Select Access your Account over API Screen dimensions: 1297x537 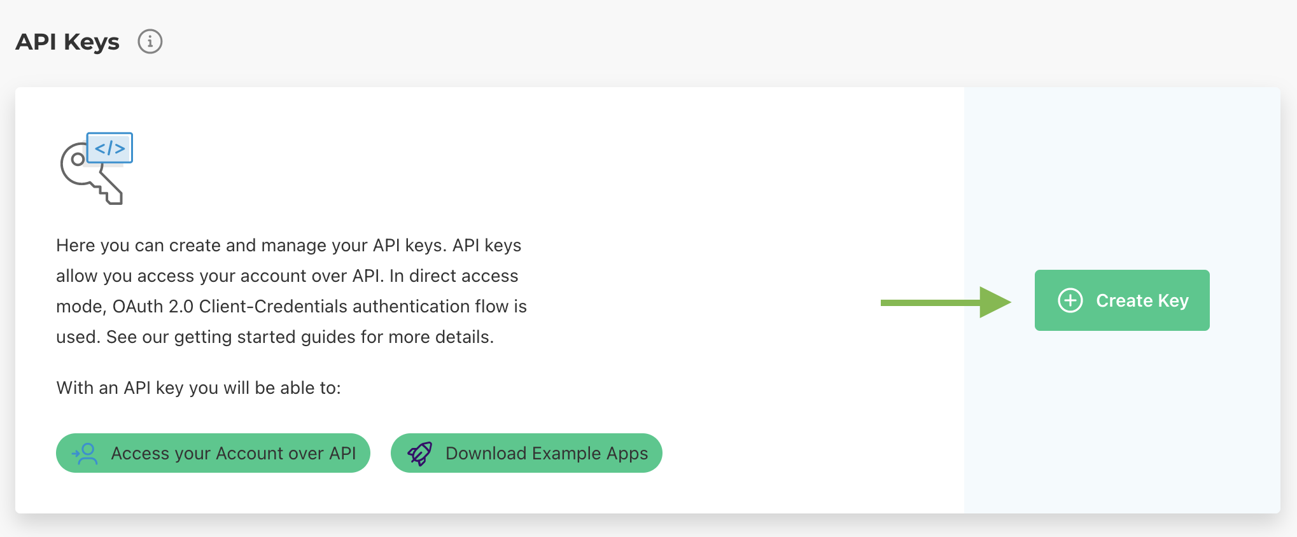[213, 453]
